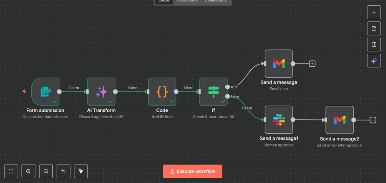The width and height of the screenshot is (386, 183).
Task: Select the Gmail node labeled Email user
Action: pos(279,64)
